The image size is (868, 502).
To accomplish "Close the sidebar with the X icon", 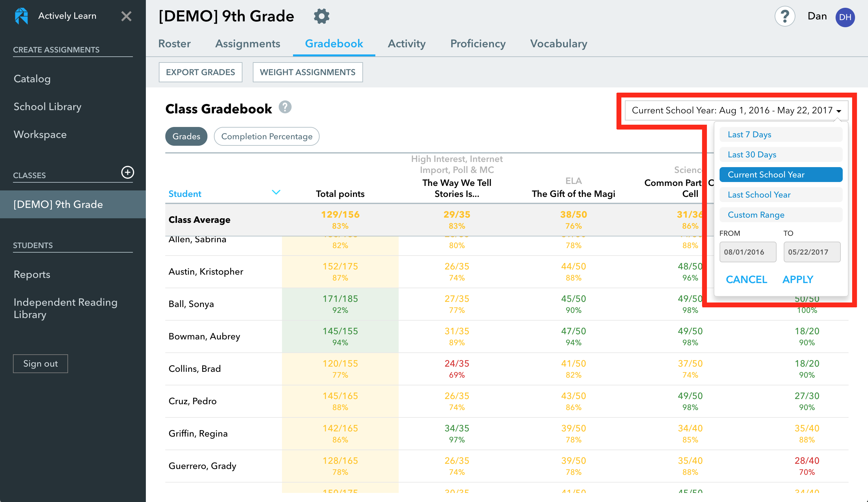I will coord(126,16).
